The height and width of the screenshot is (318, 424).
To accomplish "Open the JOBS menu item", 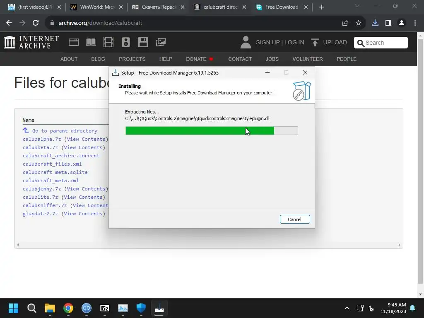I will coord(272,59).
